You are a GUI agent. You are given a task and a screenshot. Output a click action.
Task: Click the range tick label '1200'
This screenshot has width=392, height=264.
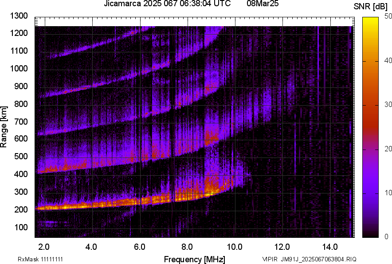(x=19, y=33)
